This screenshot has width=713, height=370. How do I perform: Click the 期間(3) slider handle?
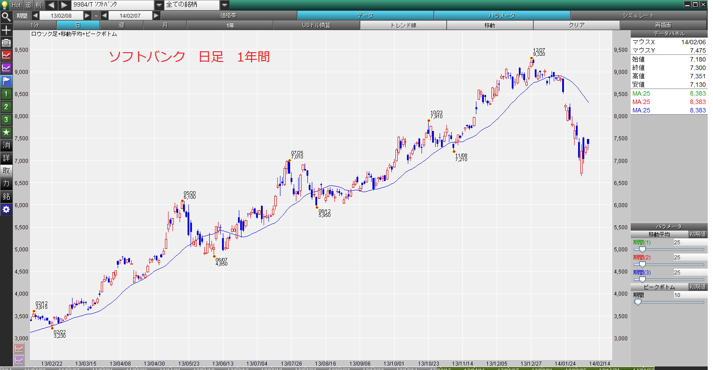[x=642, y=280]
